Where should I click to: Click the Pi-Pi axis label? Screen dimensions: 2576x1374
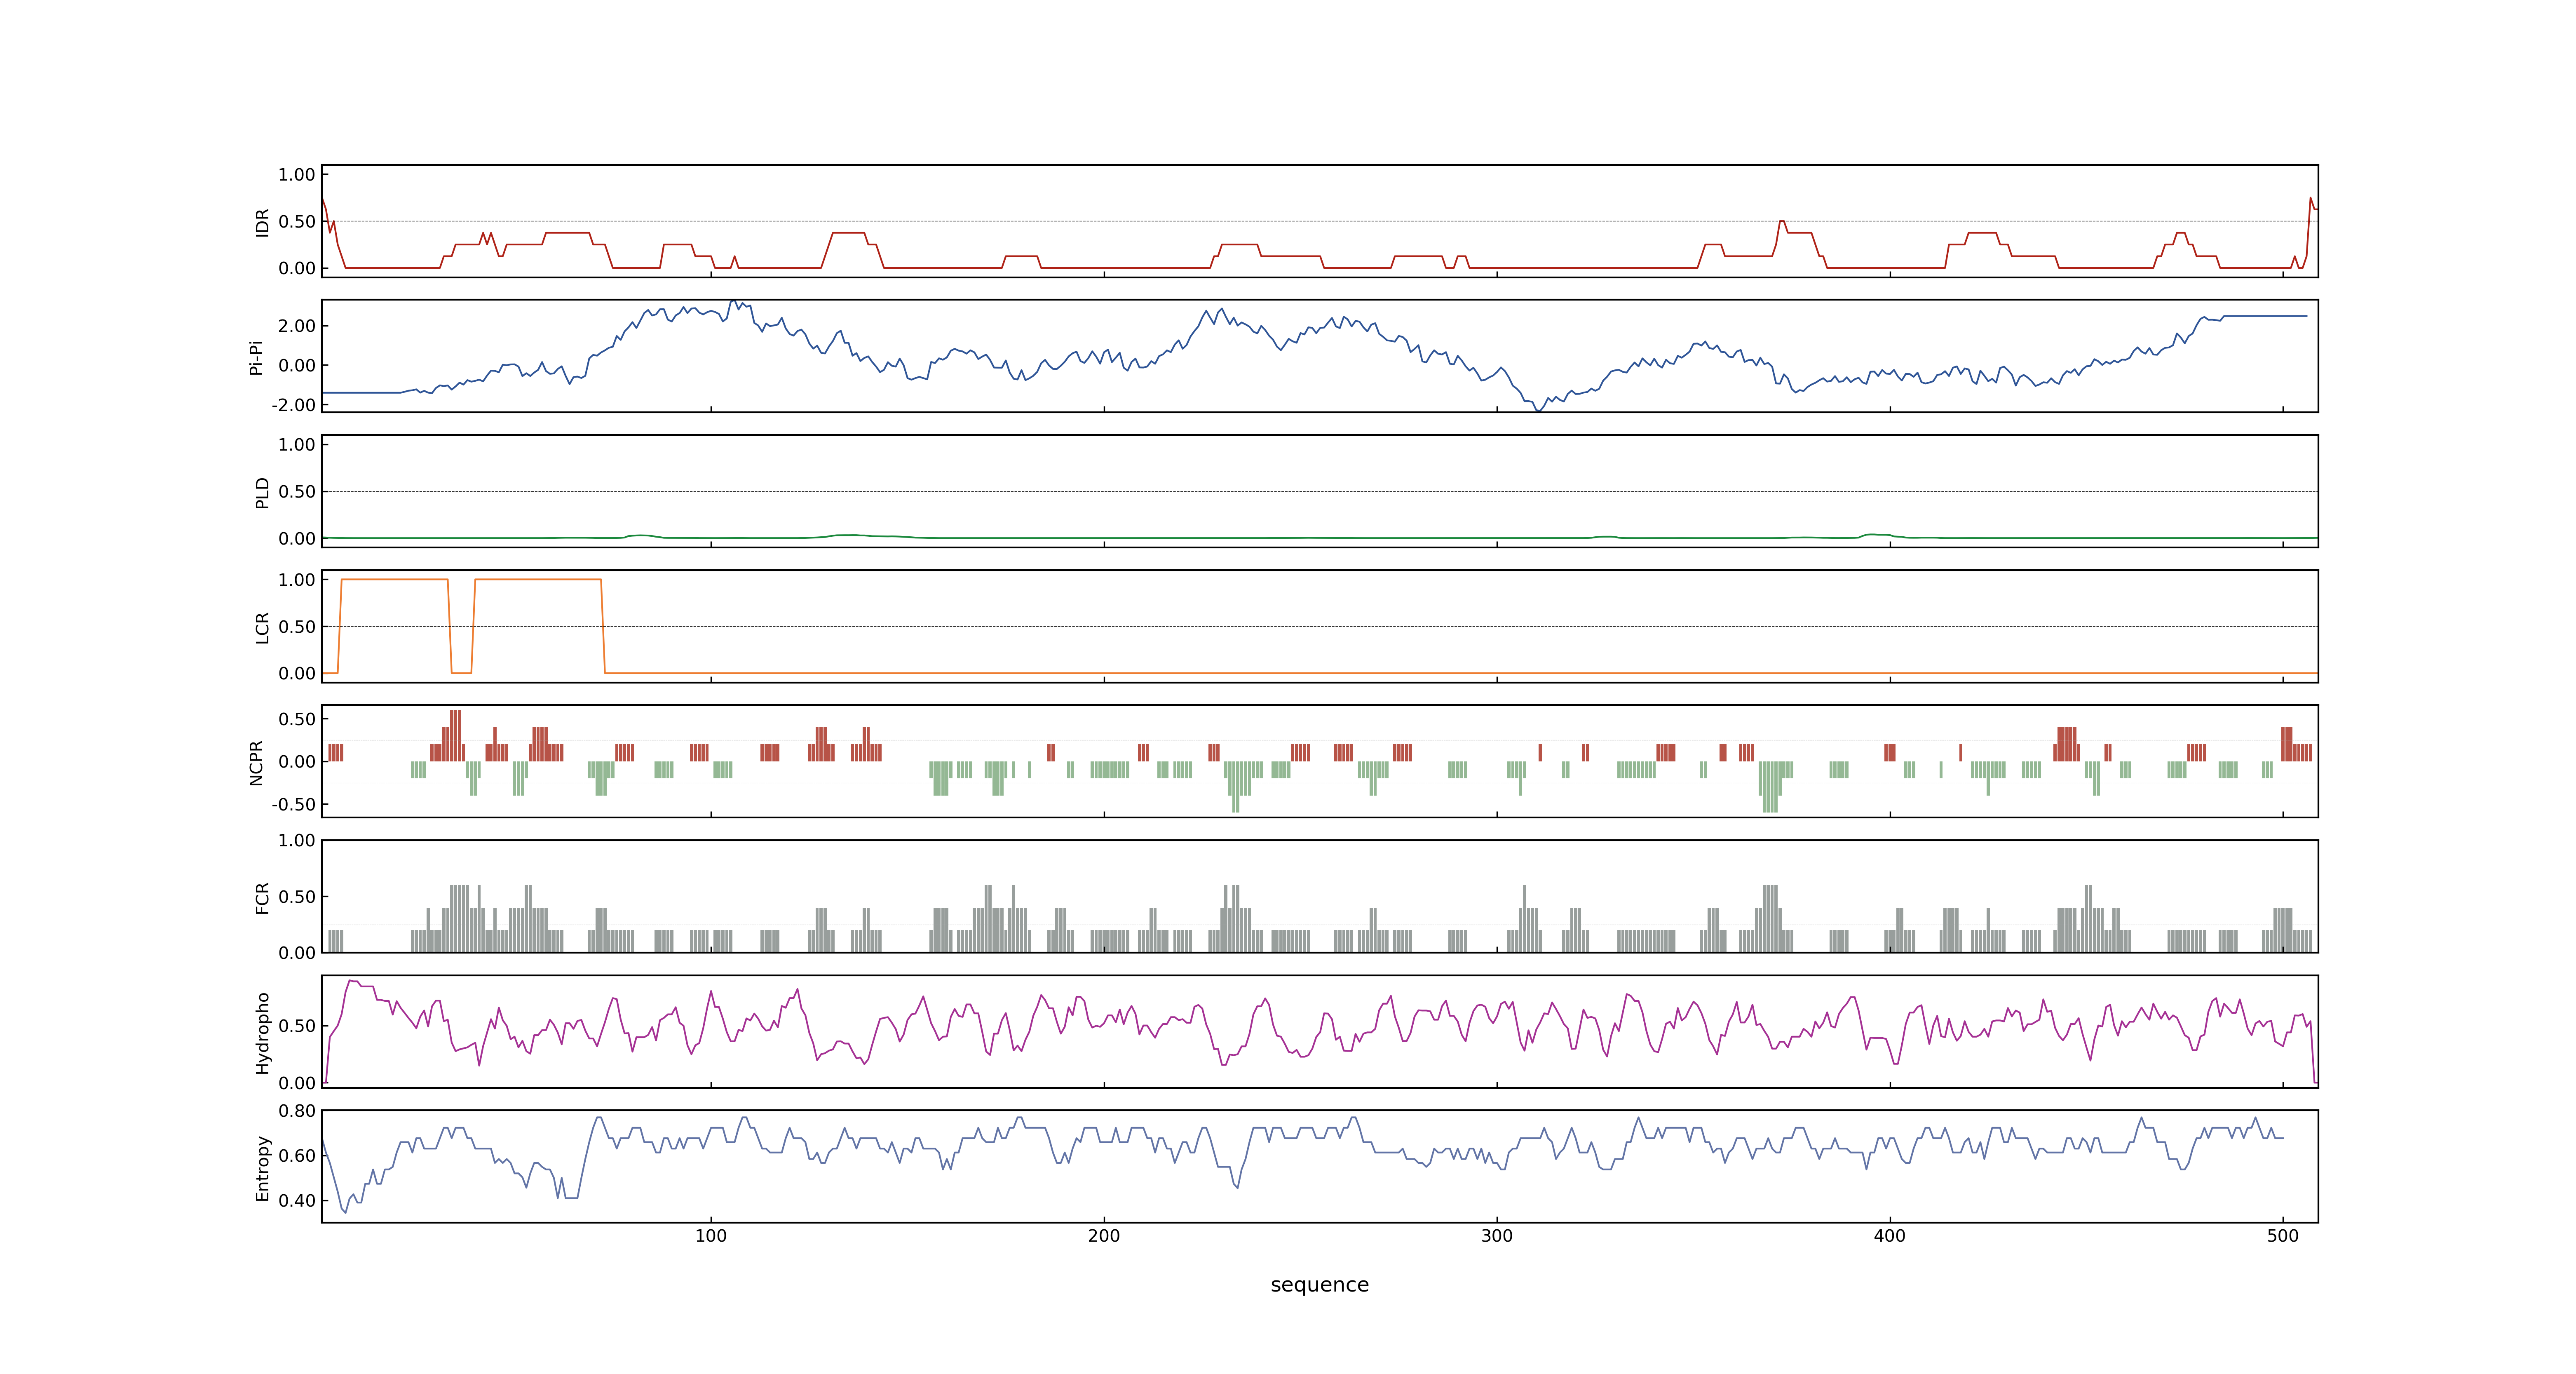tap(256, 357)
